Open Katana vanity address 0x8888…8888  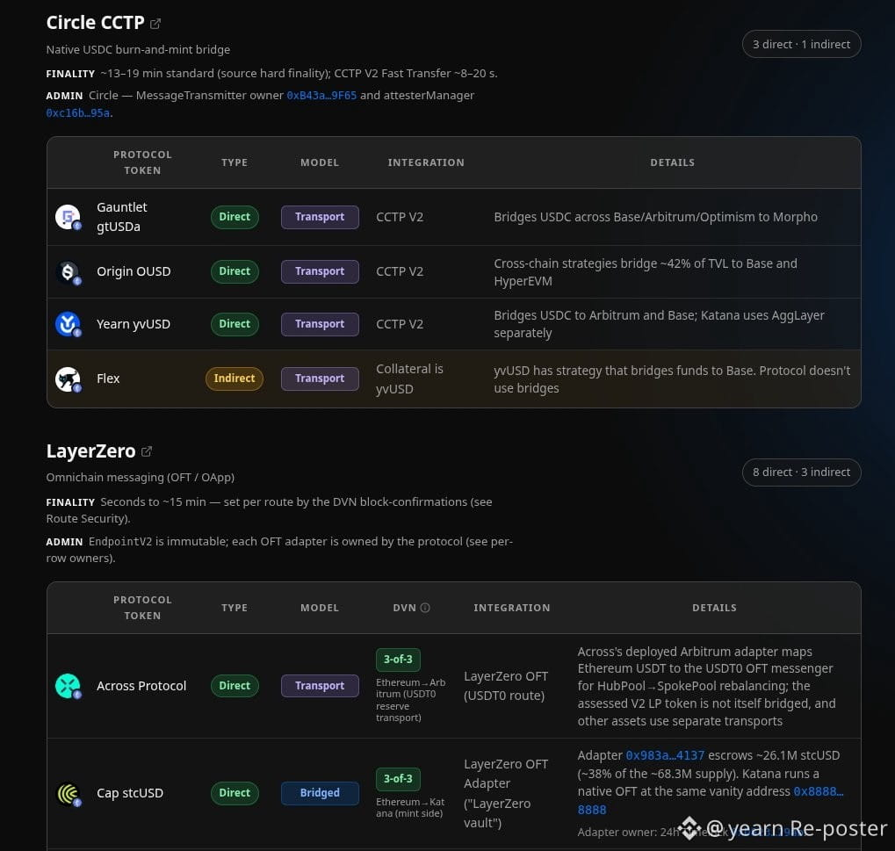tap(819, 791)
